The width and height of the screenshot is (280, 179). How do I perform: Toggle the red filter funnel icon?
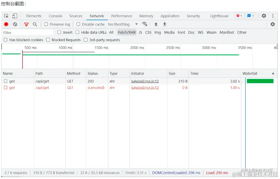(x=27, y=24)
